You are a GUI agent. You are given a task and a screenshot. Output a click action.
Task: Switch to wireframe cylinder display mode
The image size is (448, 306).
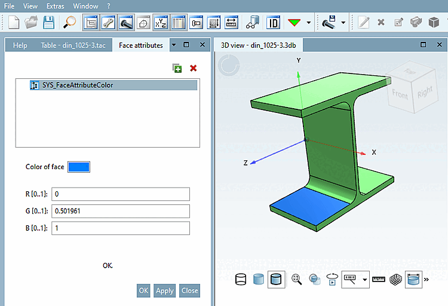[x=241, y=279]
